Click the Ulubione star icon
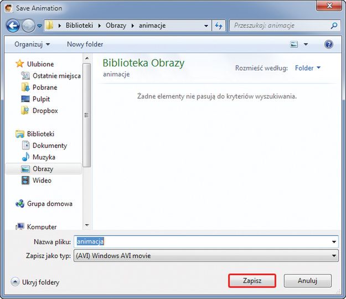The image size is (346, 299). point(19,64)
